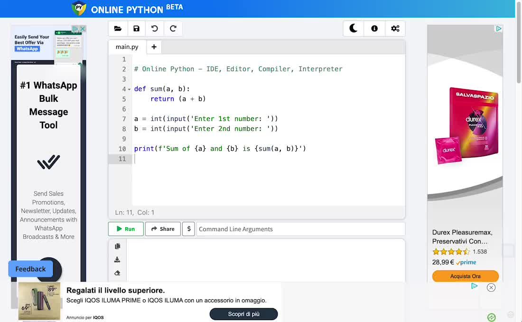
Task: Close the bottom IQOS banner ad
Action: pos(491,287)
